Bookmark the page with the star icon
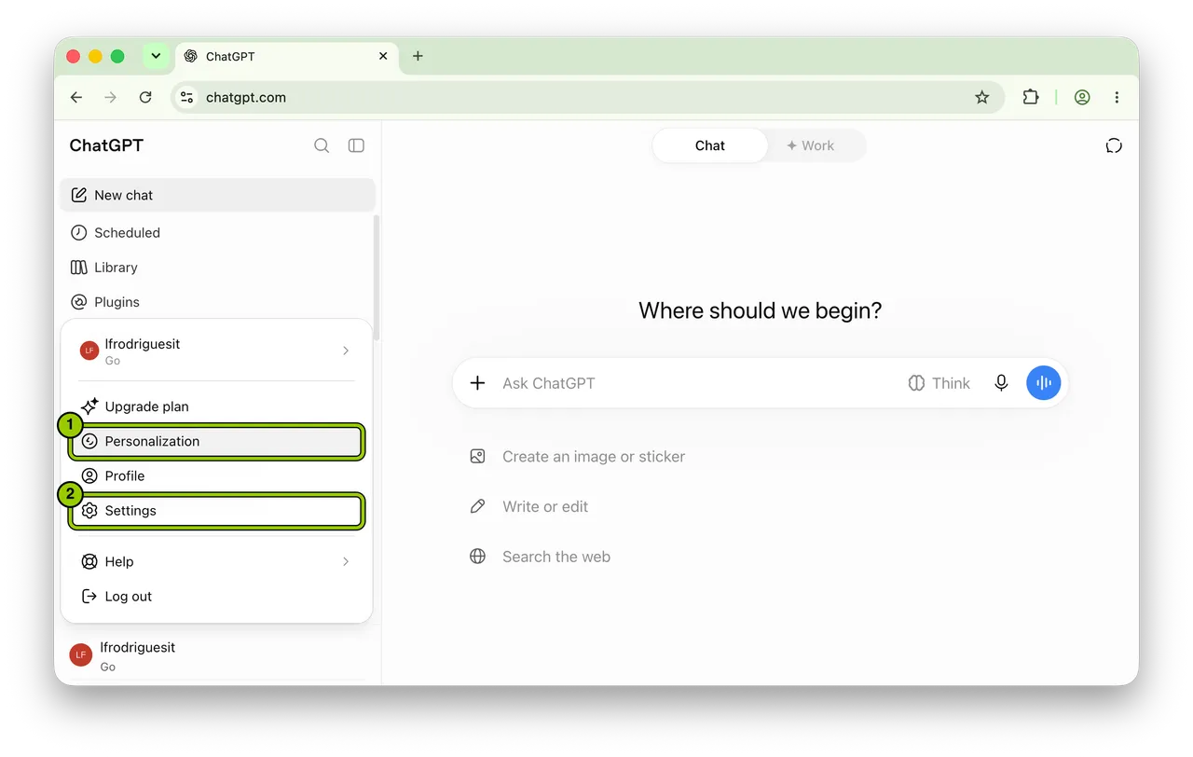The width and height of the screenshot is (1193, 757). (981, 97)
